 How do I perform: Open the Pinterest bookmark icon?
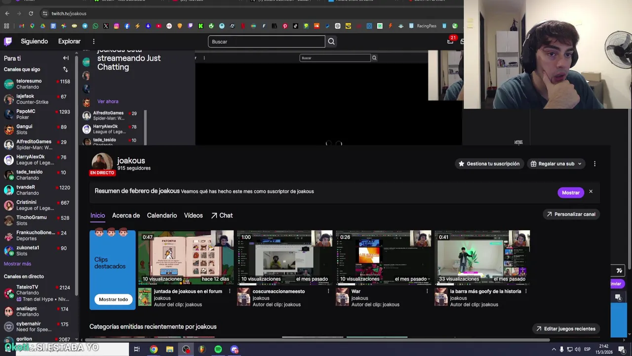click(285, 26)
